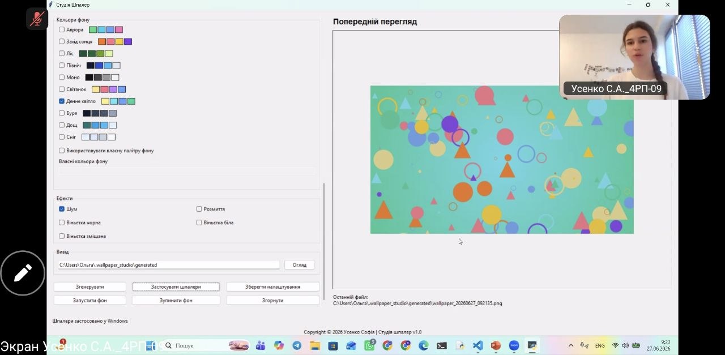Switch to the Zoom taskbar icon
The height and width of the screenshot is (355, 725).
pyautogui.click(x=514, y=345)
